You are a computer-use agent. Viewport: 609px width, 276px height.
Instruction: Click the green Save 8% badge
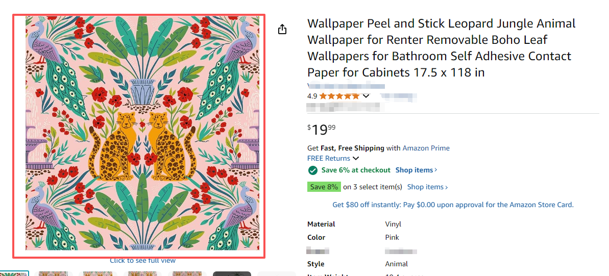[324, 187]
